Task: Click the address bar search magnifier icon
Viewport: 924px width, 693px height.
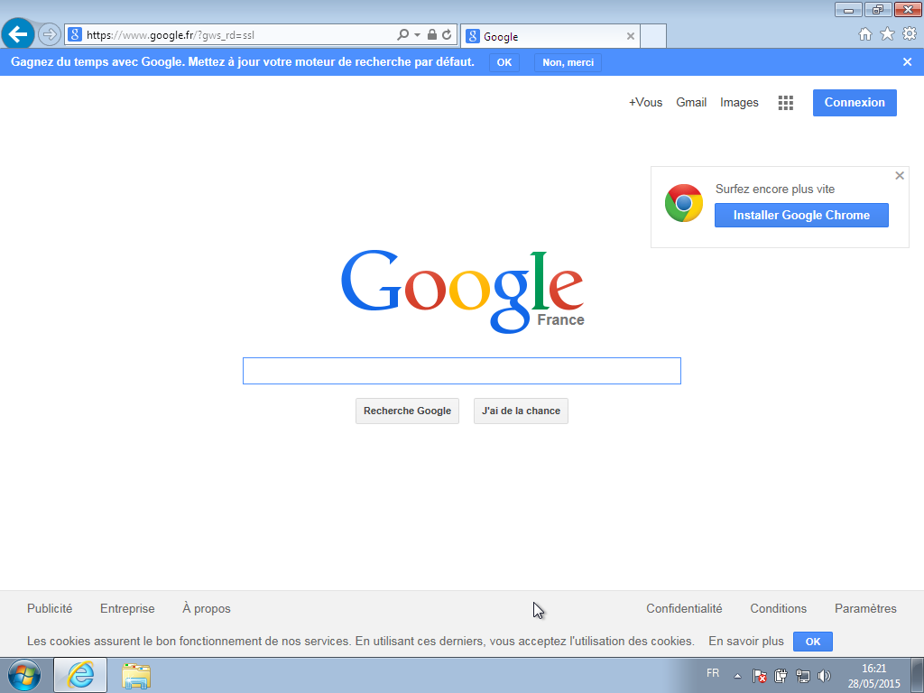Action: (403, 35)
